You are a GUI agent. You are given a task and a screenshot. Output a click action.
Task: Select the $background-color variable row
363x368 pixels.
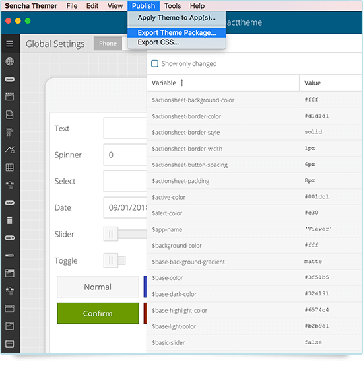click(254, 246)
